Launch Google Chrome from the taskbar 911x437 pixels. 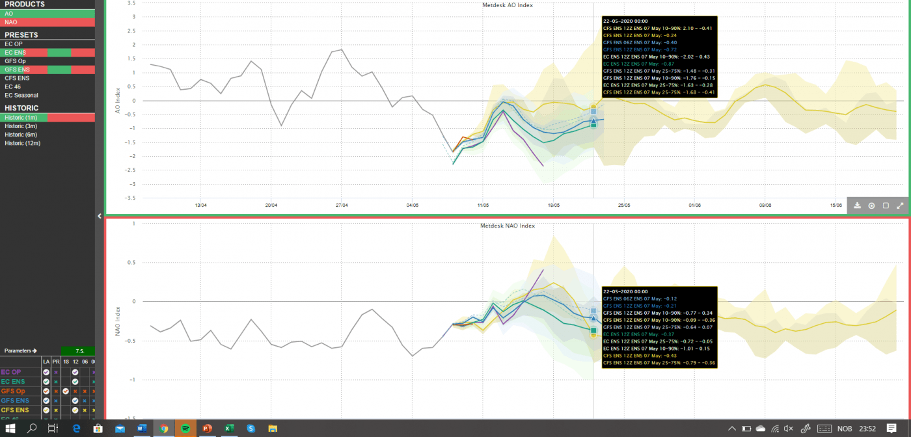point(165,429)
